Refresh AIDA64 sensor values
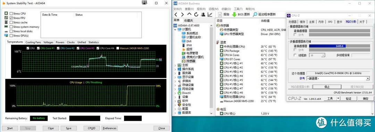The height and width of the screenshot is (132, 375). tap(196, 15)
